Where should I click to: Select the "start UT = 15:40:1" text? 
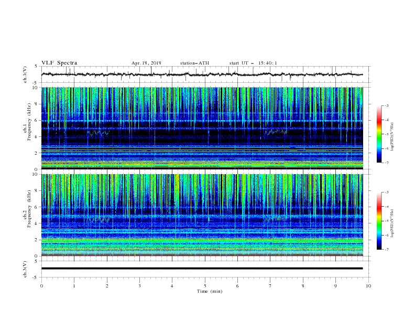pos(253,63)
